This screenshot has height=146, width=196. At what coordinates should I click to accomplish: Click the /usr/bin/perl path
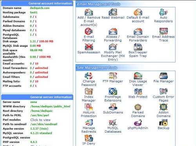coord(40,115)
